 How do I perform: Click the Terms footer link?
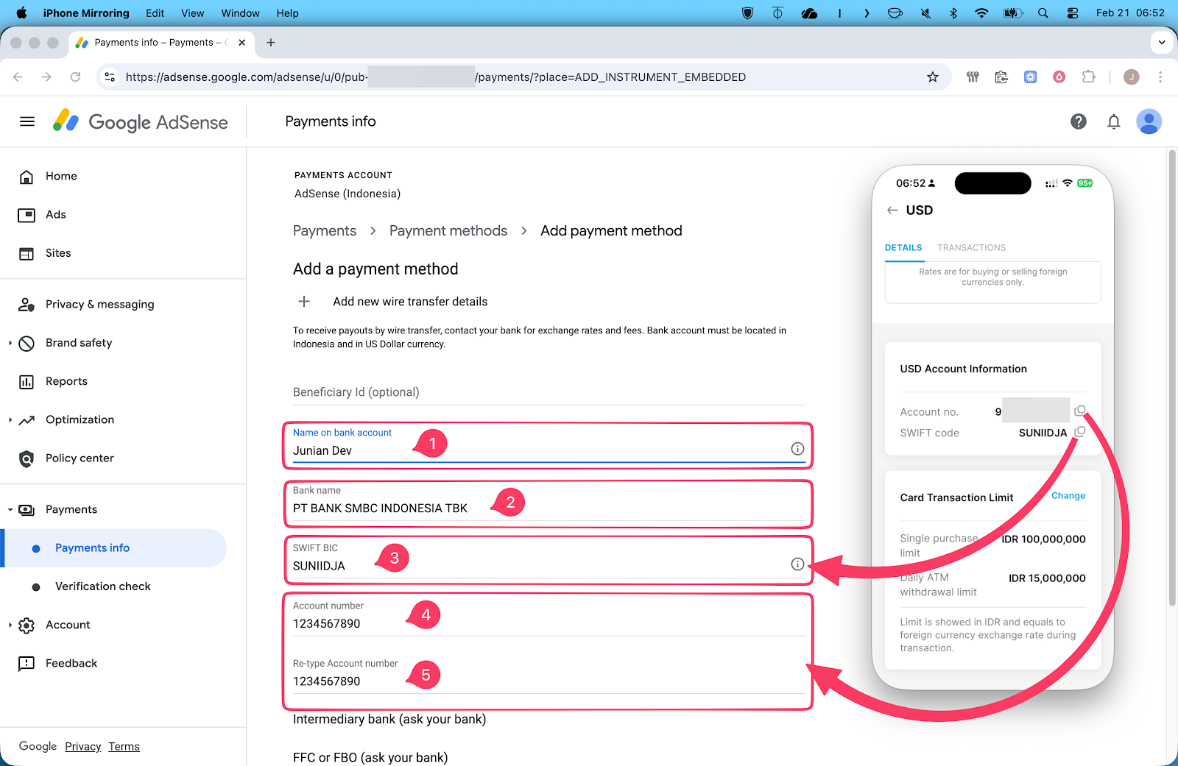pos(124,747)
